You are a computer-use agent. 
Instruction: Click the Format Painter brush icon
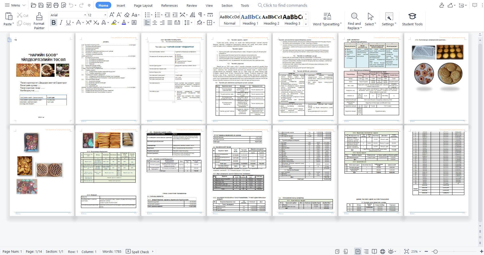click(x=39, y=17)
